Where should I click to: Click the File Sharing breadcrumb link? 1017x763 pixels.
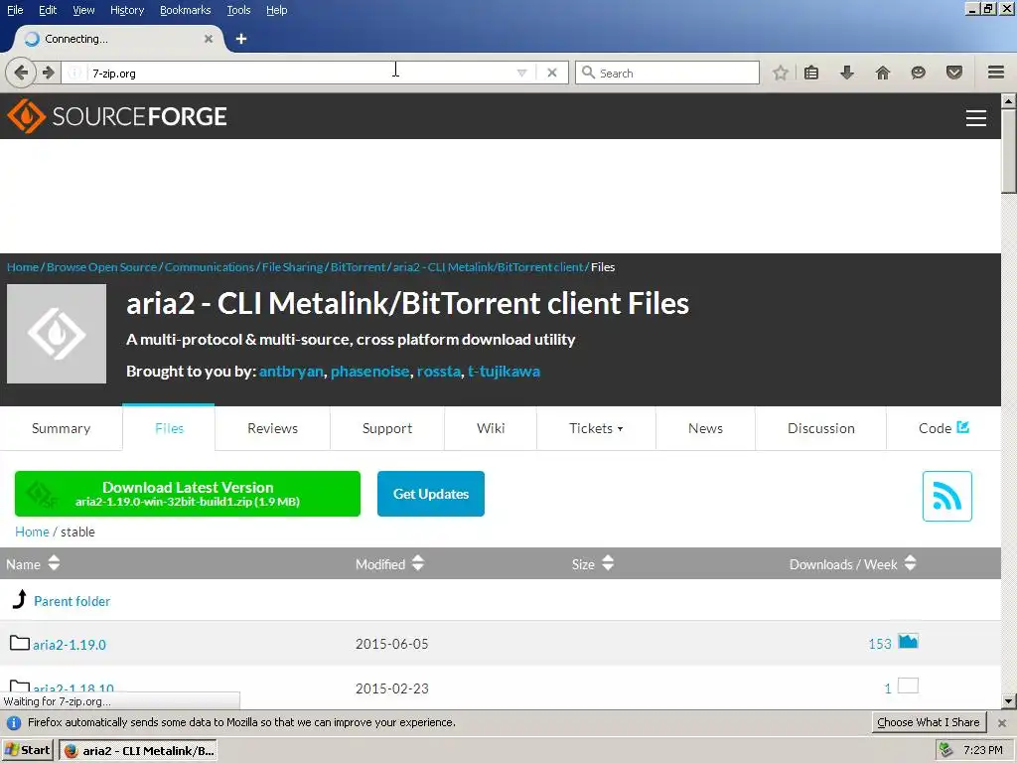[x=293, y=266]
